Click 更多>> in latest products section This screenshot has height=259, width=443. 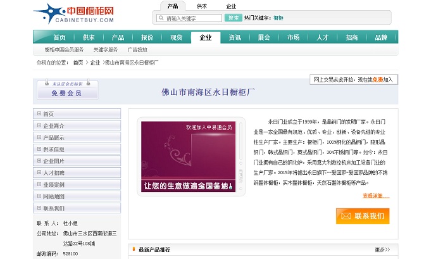382,250
